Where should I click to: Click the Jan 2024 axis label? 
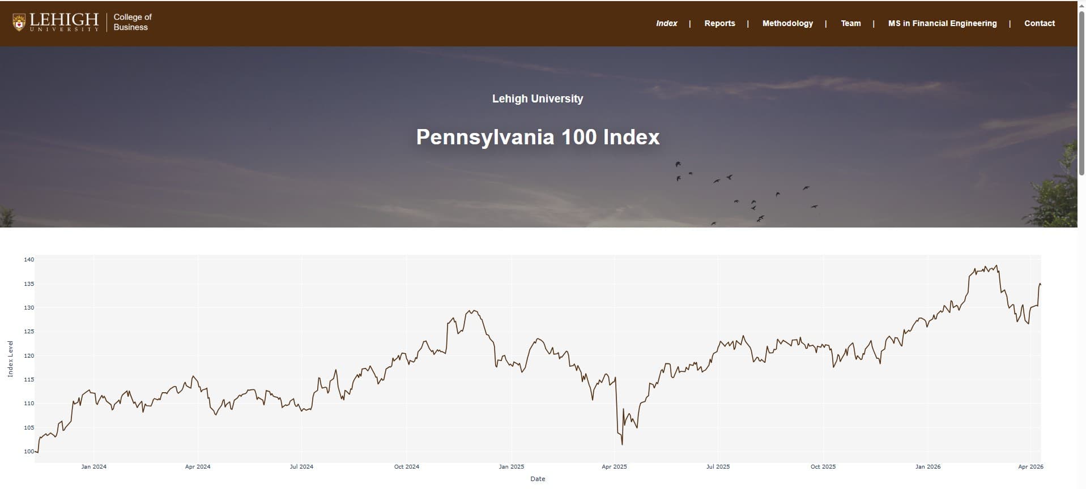tap(94, 466)
